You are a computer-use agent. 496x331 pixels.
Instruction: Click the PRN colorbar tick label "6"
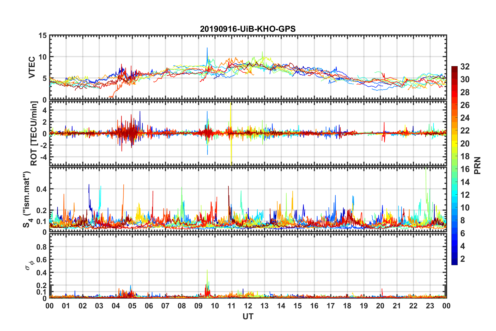tap(463, 233)
